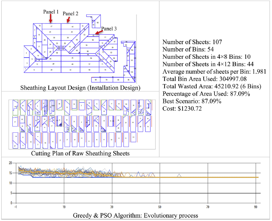Click 'Greedy & PSO Algorithm: Evolutionary process' title
Screen dimensions: 272x221
(136, 215)
